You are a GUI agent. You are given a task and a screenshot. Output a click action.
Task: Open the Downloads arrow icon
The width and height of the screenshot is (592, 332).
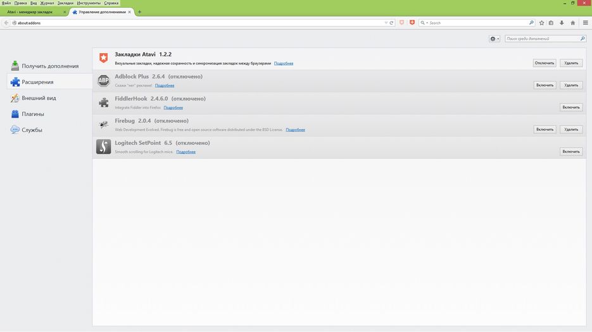(x=562, y=23)
